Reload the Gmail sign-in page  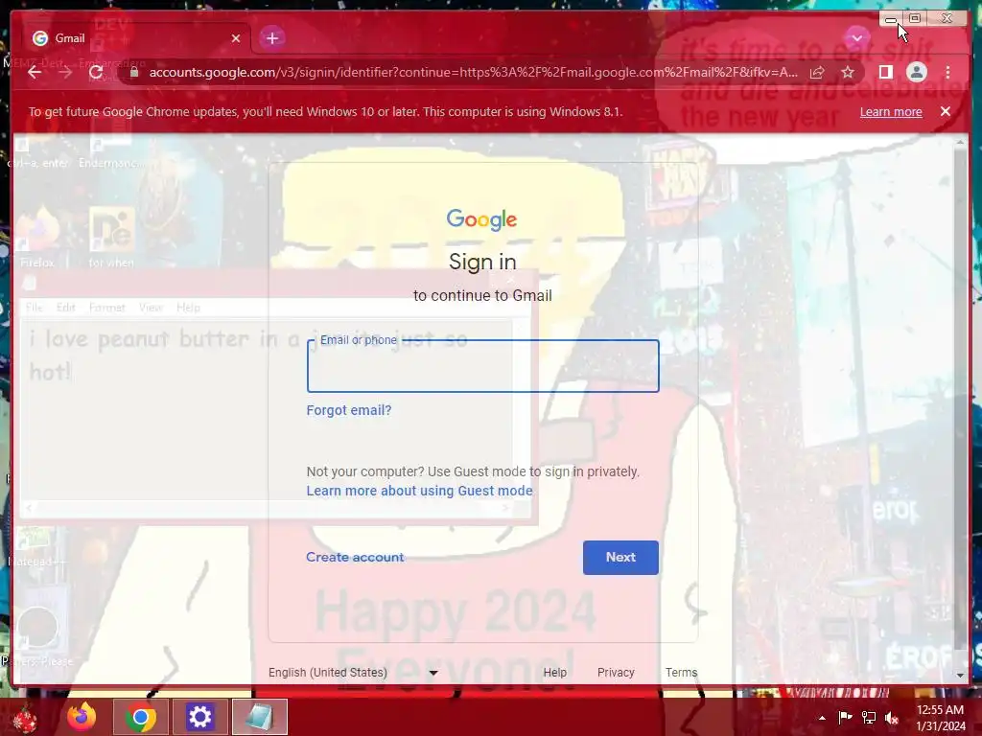(96, 73)
